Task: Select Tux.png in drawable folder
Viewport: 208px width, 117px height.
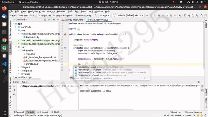Action: click(30, 54)
